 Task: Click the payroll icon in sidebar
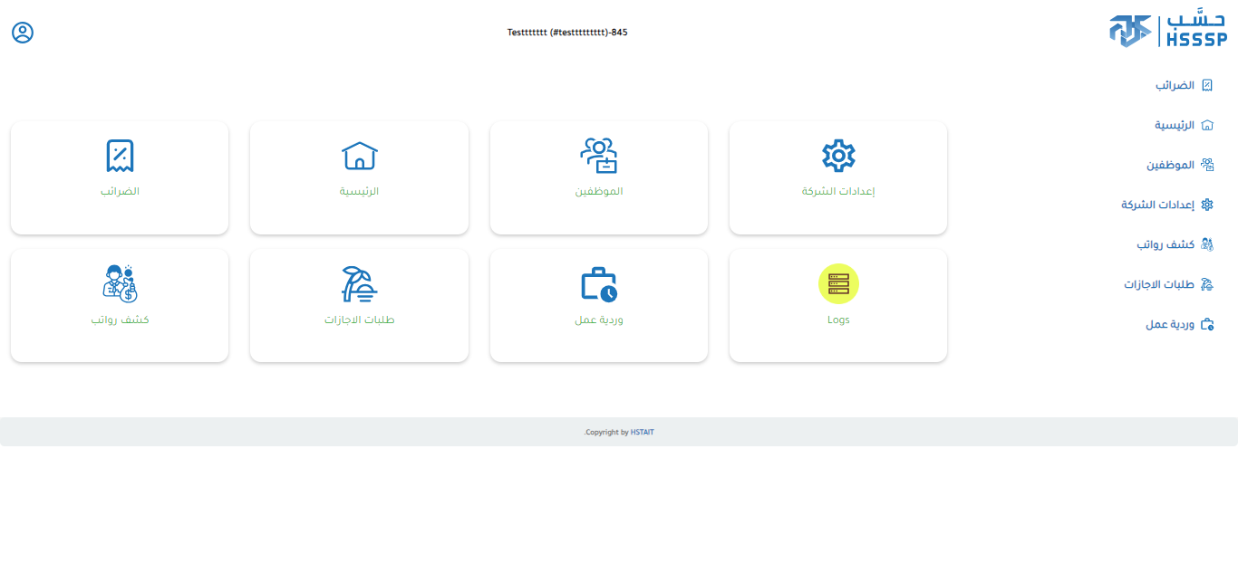(1207, 244)
